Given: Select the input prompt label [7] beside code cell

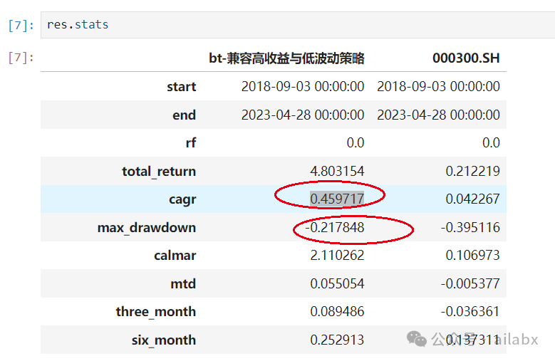Looking at the screenshot, I should point(21,26).
